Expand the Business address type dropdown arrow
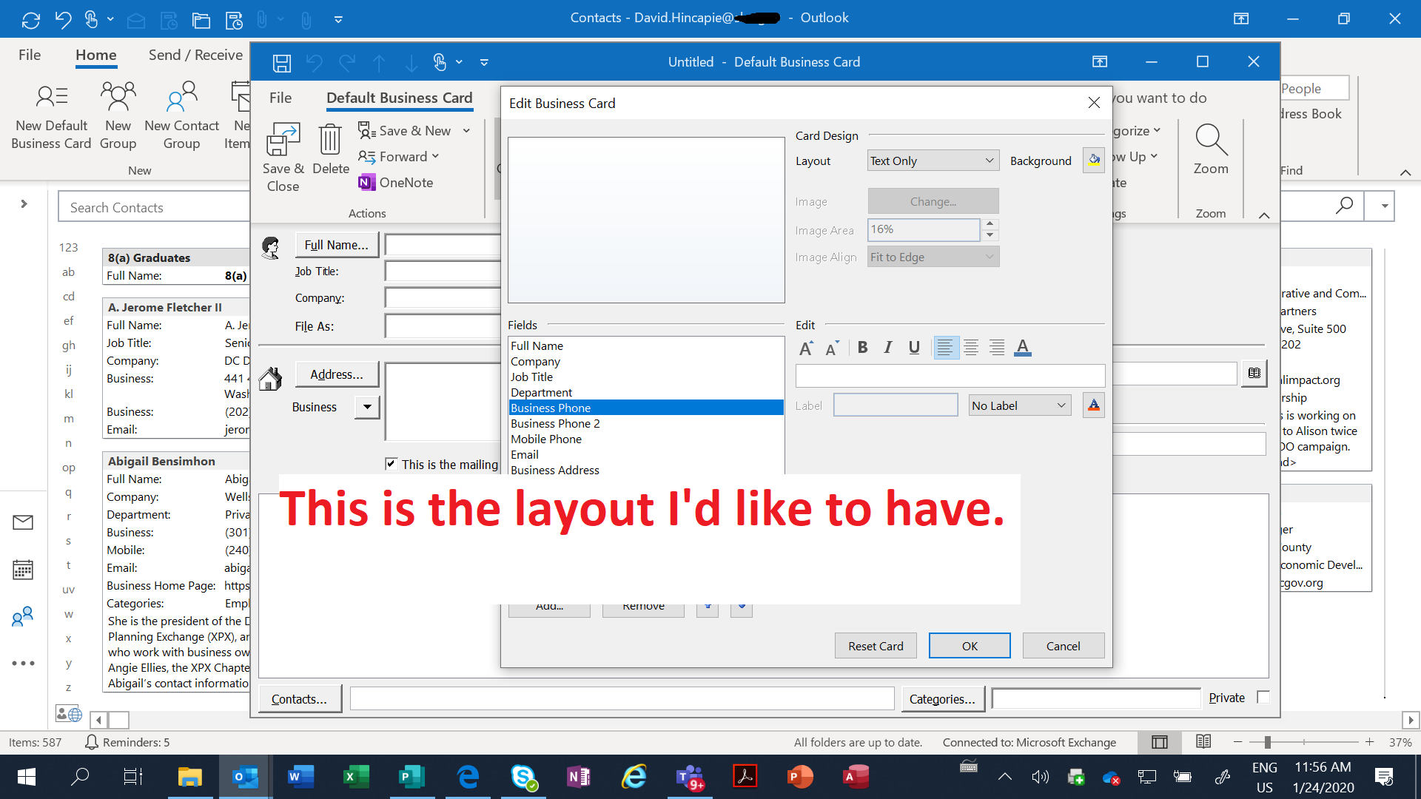 point(367,407)
